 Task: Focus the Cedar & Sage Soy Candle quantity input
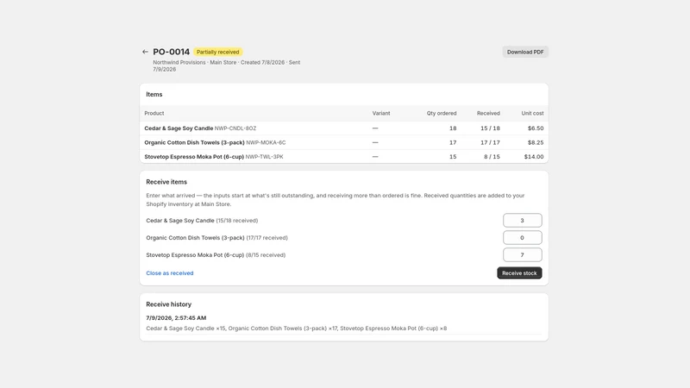(x=523, y=221)
